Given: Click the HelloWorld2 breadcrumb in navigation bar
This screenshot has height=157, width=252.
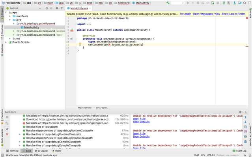Looking at the screenshot, I should click(11, 3).
